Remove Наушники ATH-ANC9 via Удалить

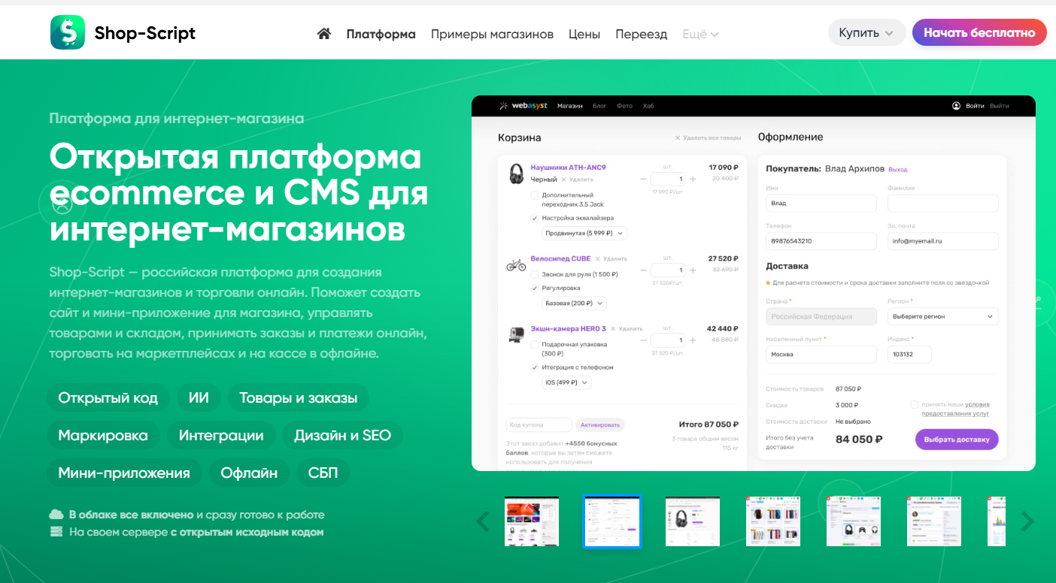578,180
